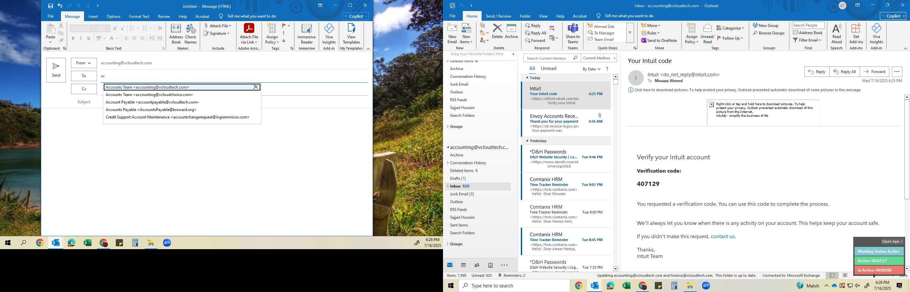Screen dimensions: 910x292
Task: Click Send to OneNote
Action: tap(659, 40)
